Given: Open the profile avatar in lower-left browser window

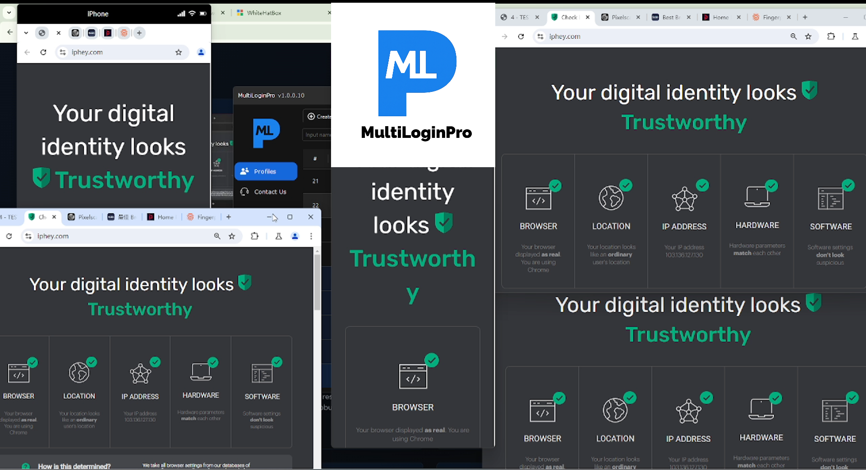Looking at the screenshot, I should (x=295, y=236).
